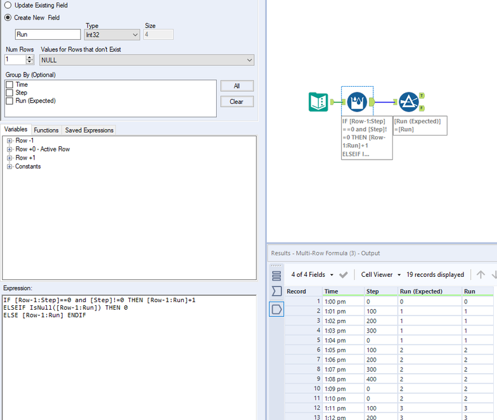Expand the Row -1 variables node
This screenshot has width=497, height=420.
pyautogui.click(x=10, y=141)
